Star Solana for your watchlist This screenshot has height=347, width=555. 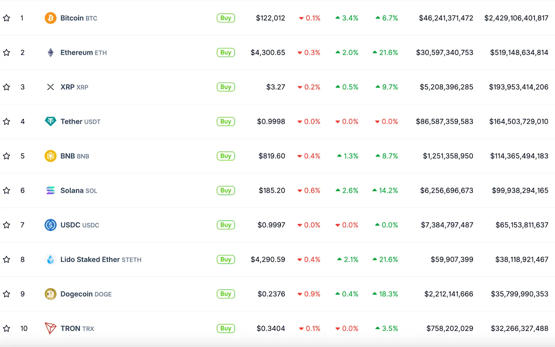click(6, 190)
